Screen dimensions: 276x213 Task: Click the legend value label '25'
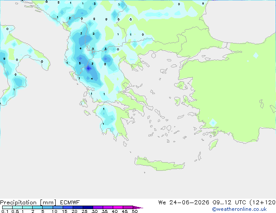[84, 211]
